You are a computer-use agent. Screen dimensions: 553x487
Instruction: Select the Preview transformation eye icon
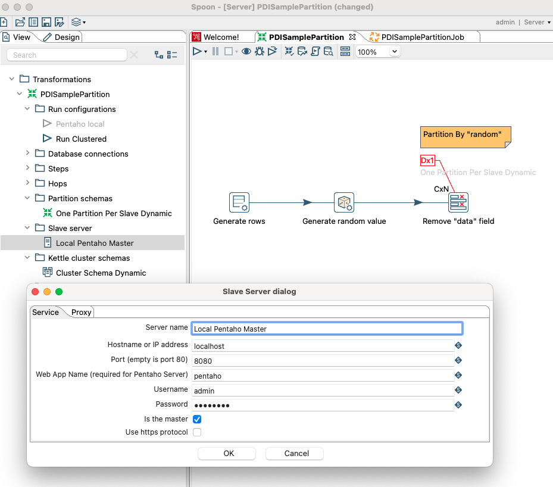coord(246,51)
